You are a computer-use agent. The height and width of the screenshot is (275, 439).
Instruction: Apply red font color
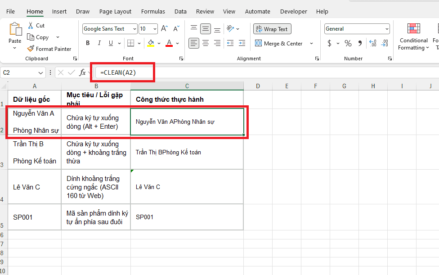coord(169,43)
